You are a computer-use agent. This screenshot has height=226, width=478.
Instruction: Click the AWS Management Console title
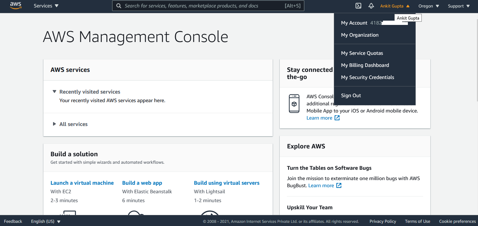(136, 37)
